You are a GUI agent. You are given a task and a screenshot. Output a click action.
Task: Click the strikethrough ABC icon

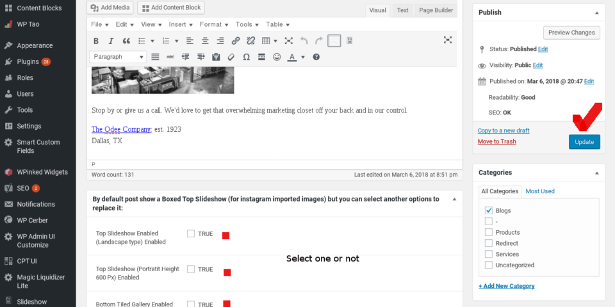(x=170, y=57)
